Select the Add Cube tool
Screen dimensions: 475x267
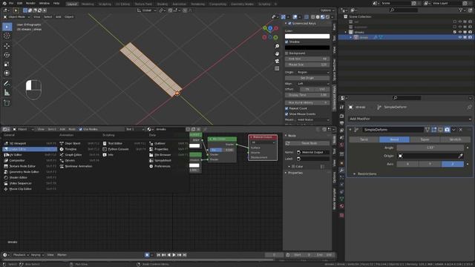(x=7, y=103)
